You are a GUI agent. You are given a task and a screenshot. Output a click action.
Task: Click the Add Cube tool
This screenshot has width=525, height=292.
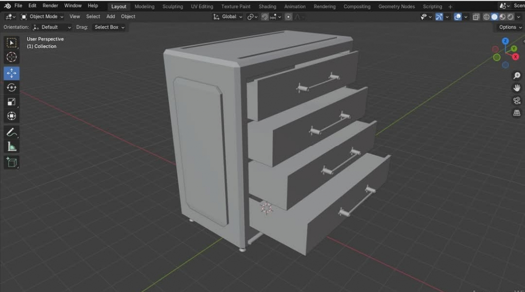(11, 162)
